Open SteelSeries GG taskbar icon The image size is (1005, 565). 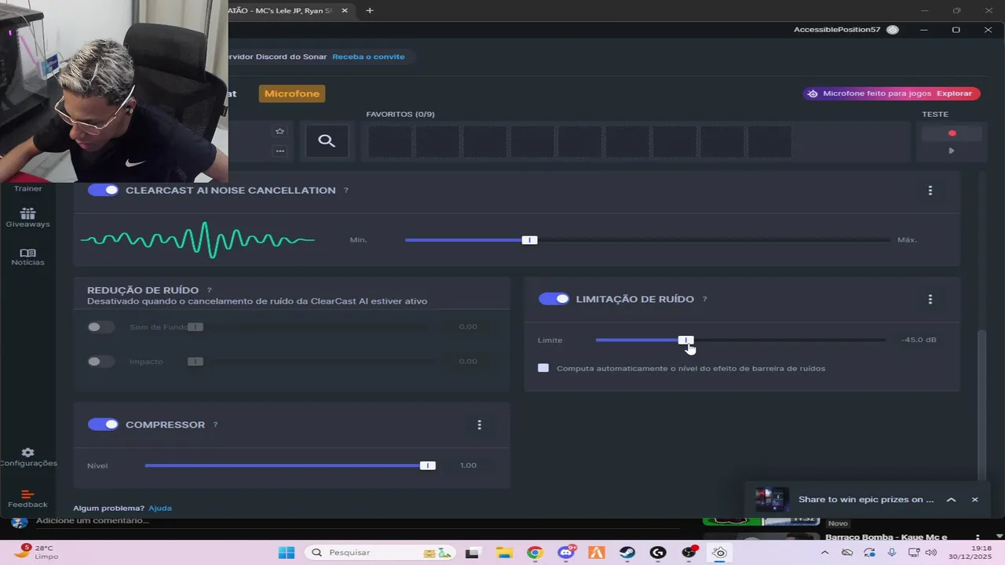[x=720, y=552]
